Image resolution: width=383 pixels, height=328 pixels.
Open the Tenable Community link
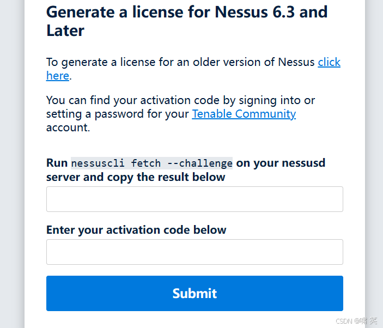pyautogui.click(x=244, y=114)
